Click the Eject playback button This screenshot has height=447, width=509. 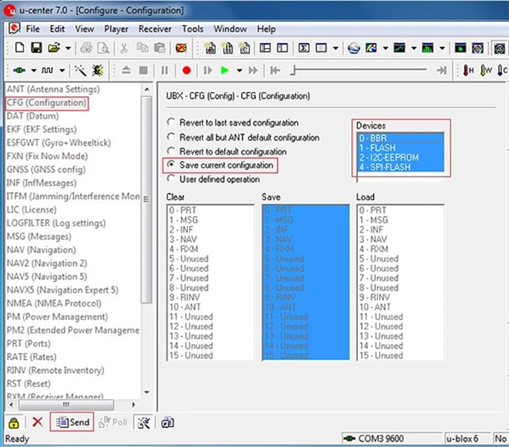pyautogui.click(x=127, y=70)
